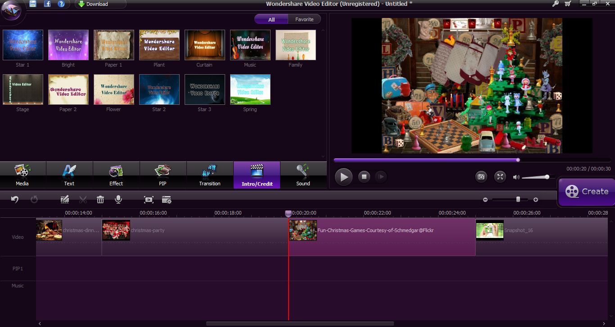The width and height of the screenshot is (615, 327).
Task: Switch to the Effect tab
Action: 116,175
